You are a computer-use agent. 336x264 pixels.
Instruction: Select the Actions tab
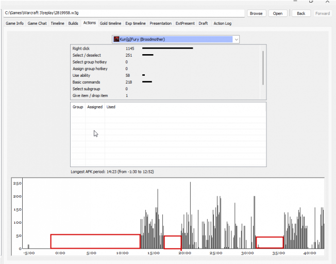(x=90, y=23)
